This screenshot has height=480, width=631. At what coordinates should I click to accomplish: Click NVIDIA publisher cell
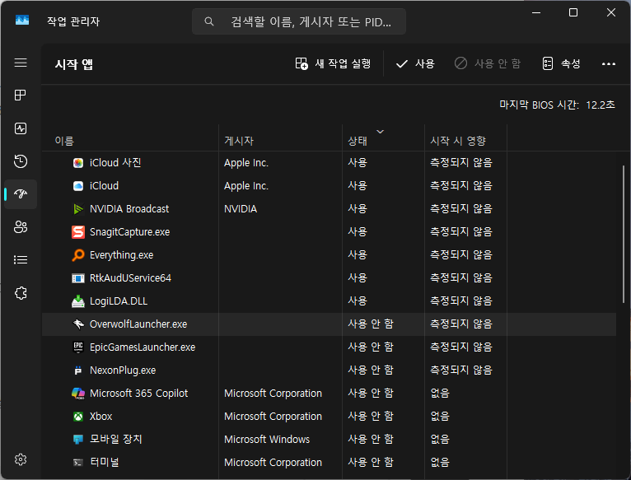pos(241,209)
